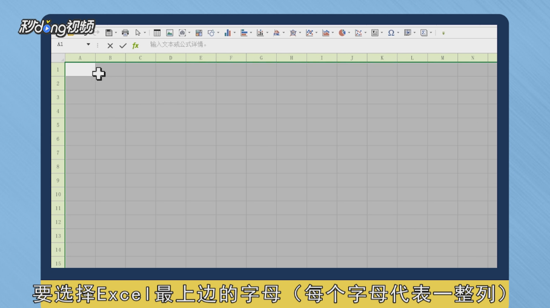Click the screenshot camera icon

click(182, 33)
